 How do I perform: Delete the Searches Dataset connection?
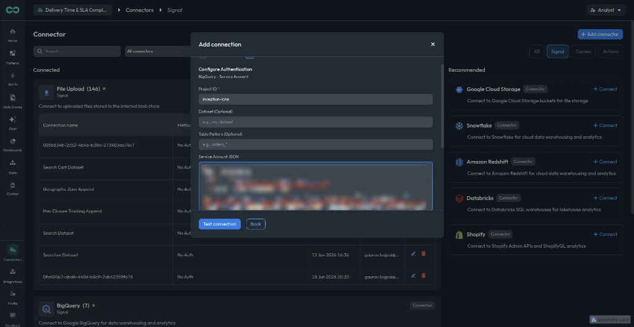pos(423,254)
